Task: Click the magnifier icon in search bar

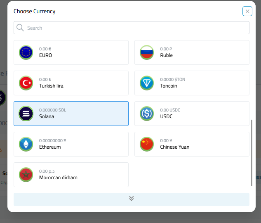Action: tap(20, 28)
